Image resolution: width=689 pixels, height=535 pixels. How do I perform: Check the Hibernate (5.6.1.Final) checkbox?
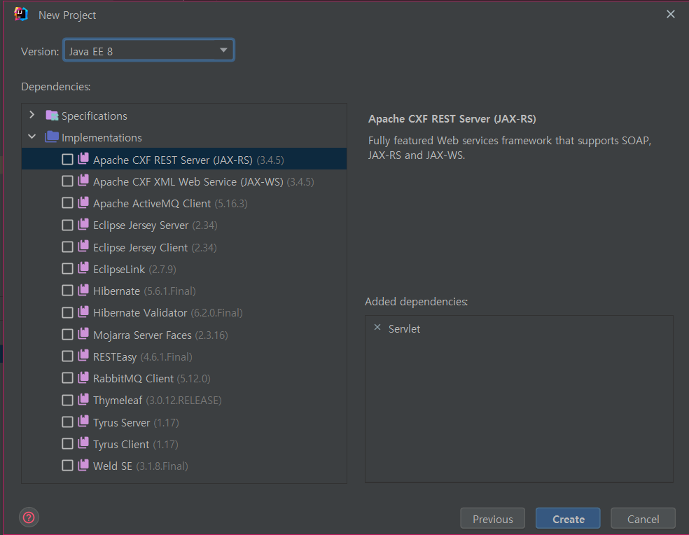click(67, 291)
